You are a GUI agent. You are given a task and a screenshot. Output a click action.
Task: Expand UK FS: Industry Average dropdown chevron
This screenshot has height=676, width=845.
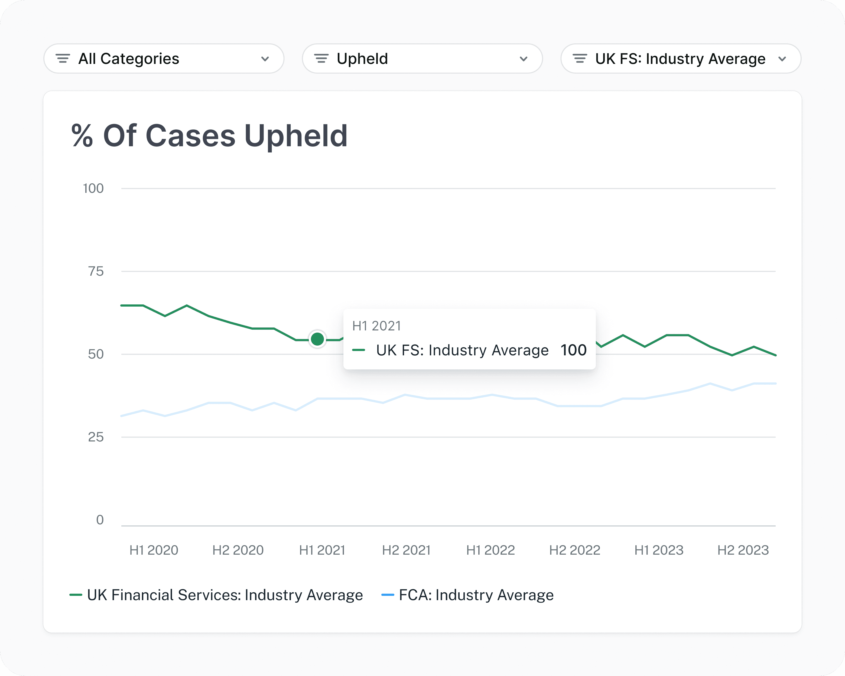click(x=782, y=59)
